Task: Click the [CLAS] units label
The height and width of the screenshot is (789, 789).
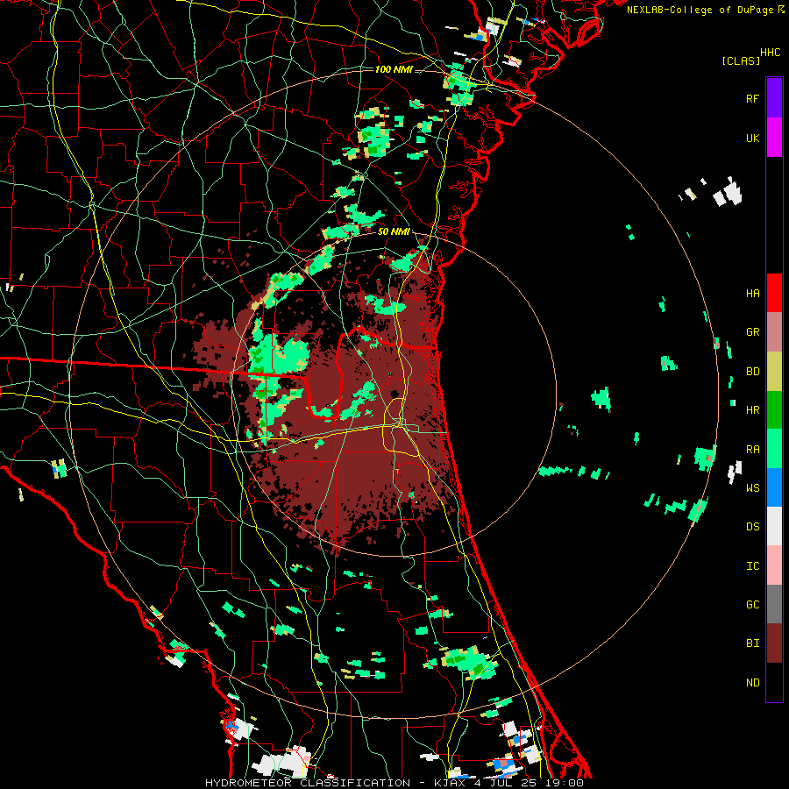Action: pyautogui.click(x=741, y=60)
